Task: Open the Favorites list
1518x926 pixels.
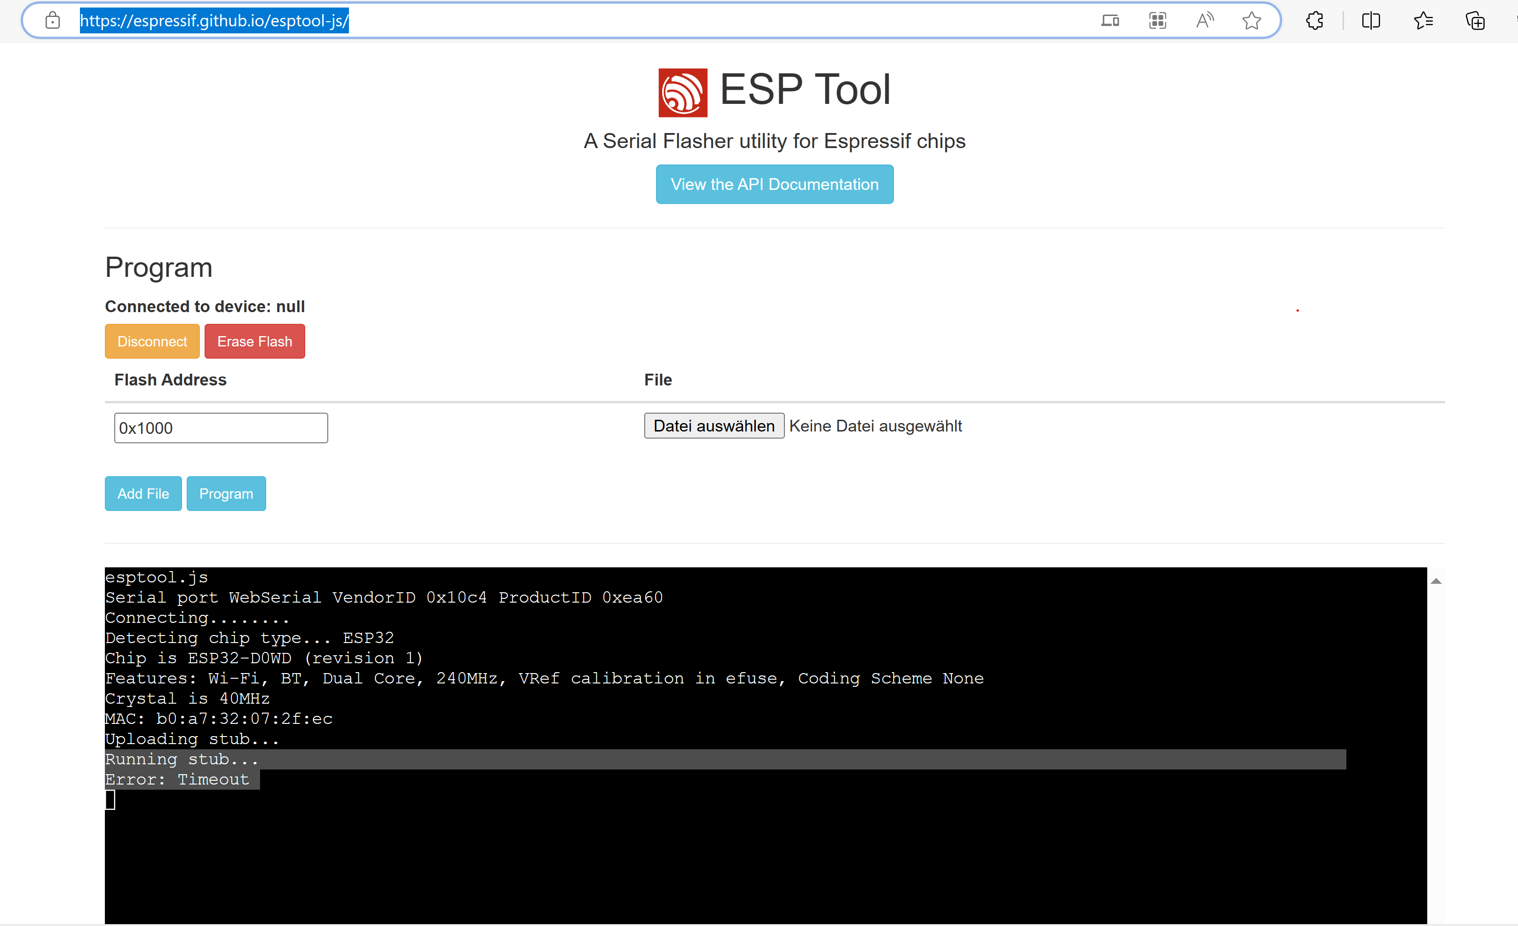Action: tap(1423, 20)
